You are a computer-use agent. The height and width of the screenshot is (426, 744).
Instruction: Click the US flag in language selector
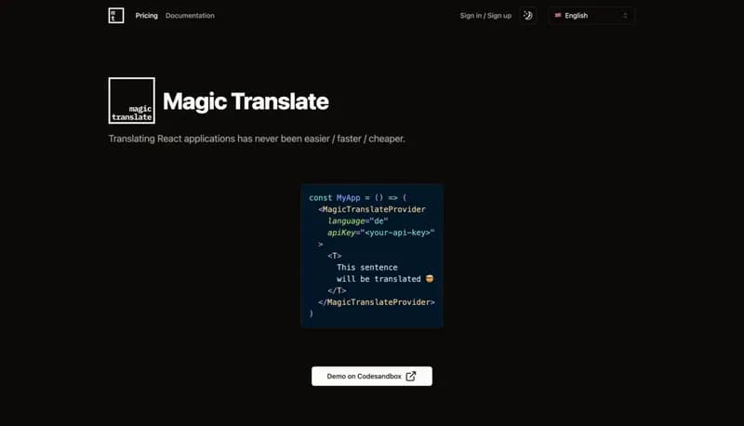pyautogui.click(x=558, y=16)
